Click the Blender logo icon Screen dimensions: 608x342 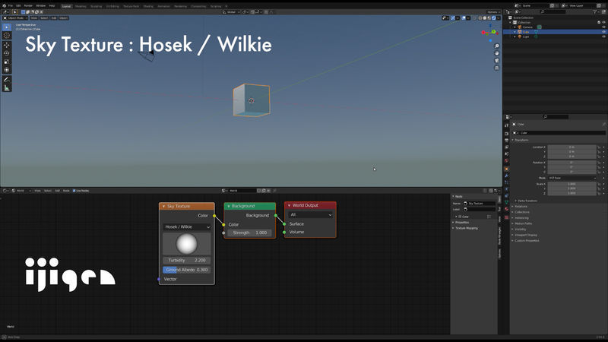5,6
